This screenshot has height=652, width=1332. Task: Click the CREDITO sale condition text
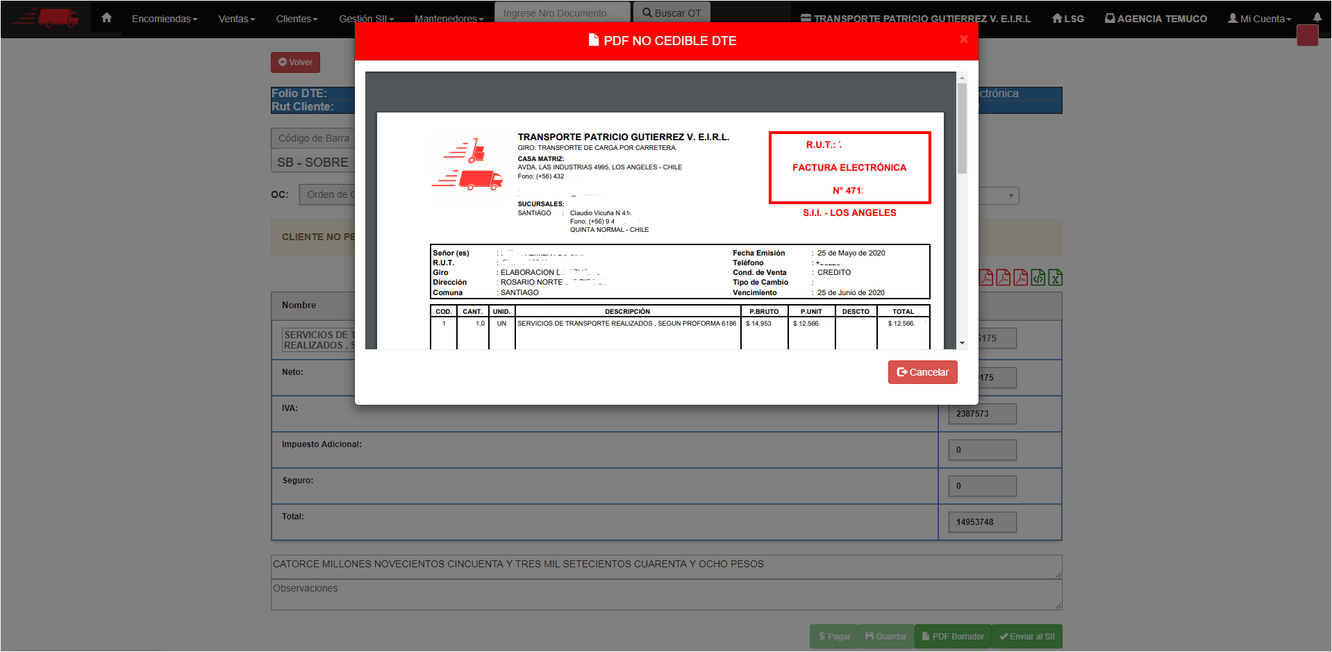pyautogui.click(x=834, y=272)
